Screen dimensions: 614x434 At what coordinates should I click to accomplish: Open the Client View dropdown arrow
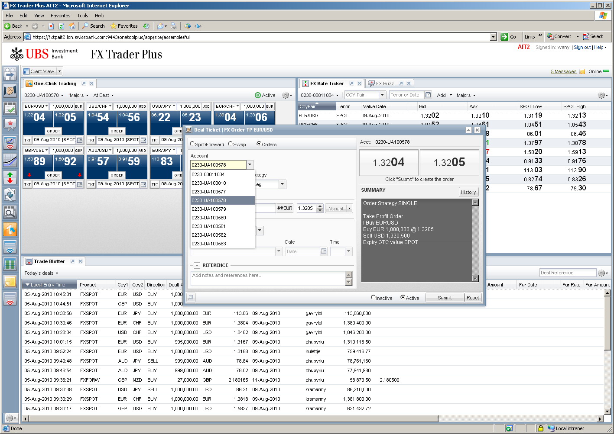coord(59,71)
